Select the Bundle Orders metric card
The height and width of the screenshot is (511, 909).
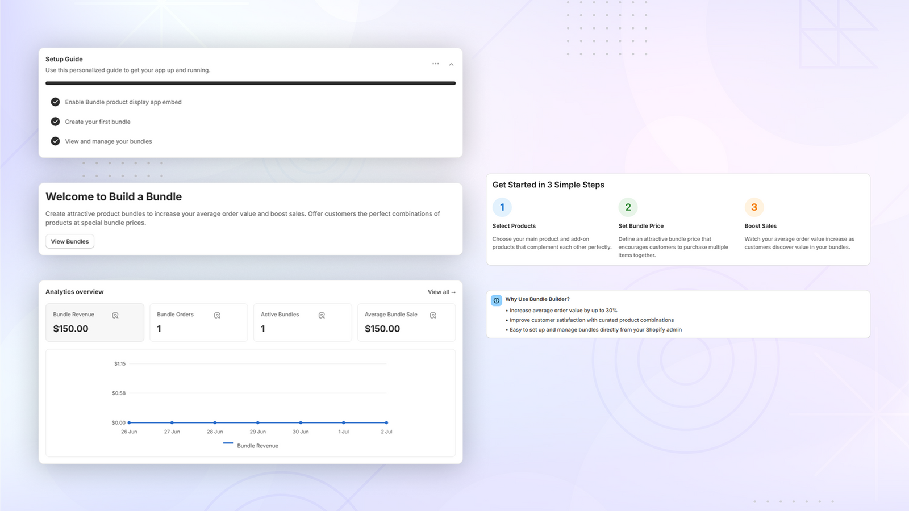(199, 322)
